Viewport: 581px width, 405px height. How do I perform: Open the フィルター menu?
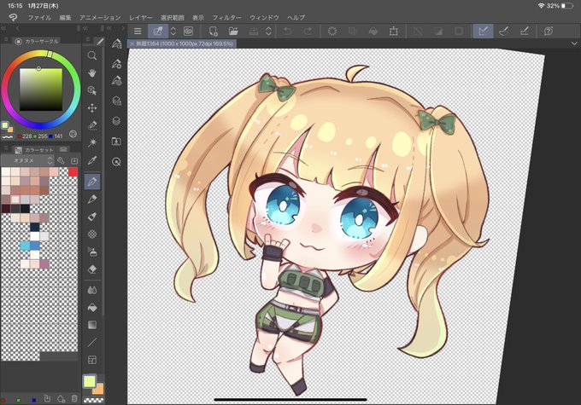pyautogui.click(x=226, y=17)
